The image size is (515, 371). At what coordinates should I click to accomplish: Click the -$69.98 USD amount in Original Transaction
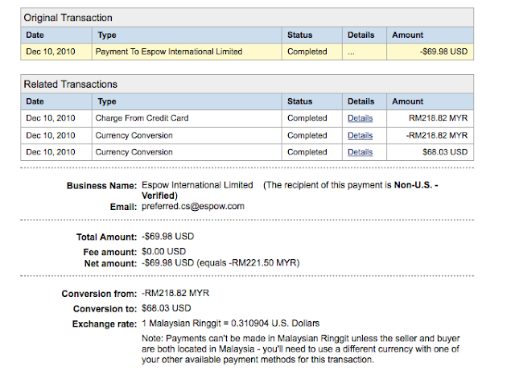(x=443, y=52)
